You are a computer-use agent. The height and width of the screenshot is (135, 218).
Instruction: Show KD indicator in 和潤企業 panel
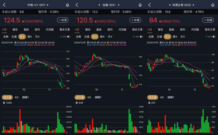(162, 97)
